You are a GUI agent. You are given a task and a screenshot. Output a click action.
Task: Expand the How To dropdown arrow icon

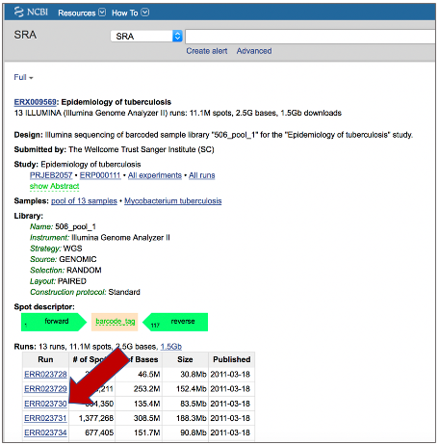pyautogui.click(x=145, y=13)
